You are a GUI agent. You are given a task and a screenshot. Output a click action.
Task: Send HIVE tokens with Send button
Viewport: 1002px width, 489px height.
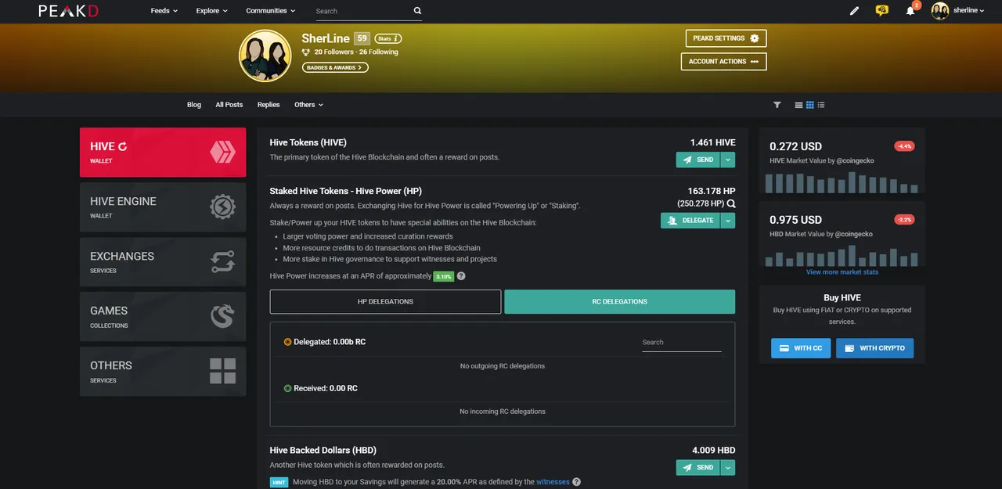tap(697, 160)
